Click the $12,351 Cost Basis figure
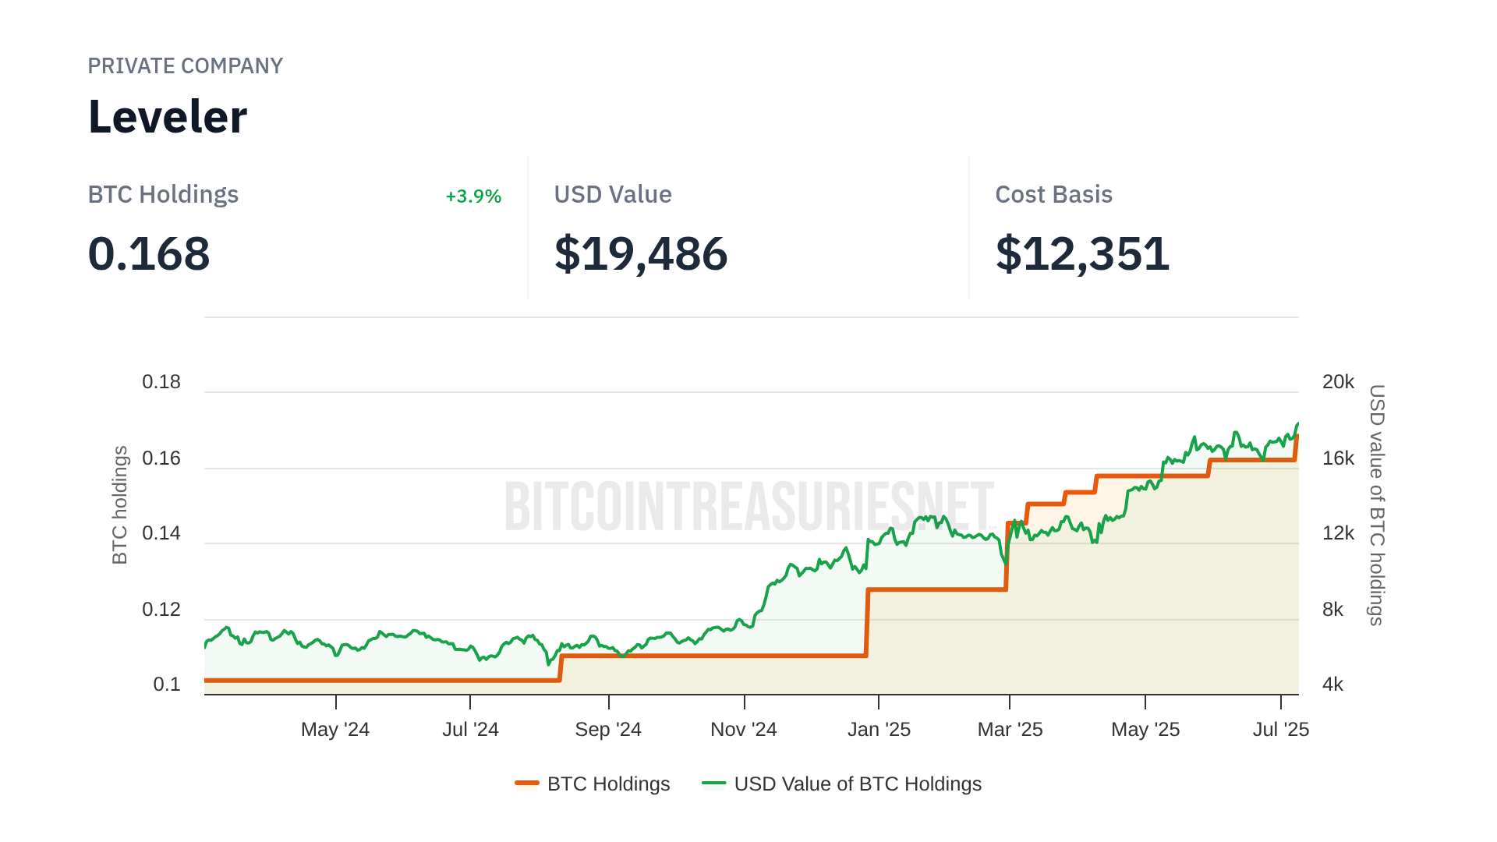The image size is (1497, 842). click(1082, 253)
